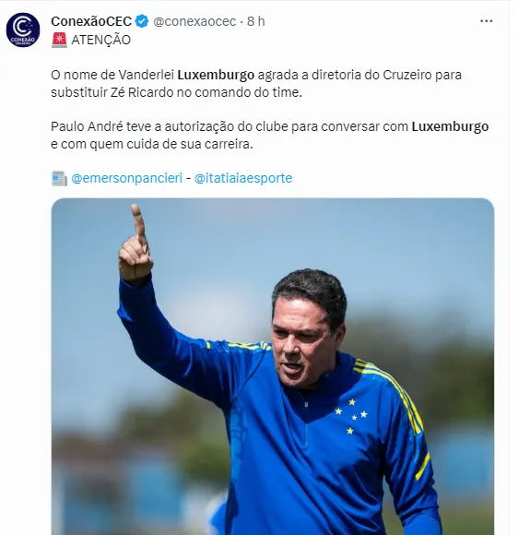
Task: Click the bold Luxemburgo after 'conversar com'
Action: coord(450,126)
